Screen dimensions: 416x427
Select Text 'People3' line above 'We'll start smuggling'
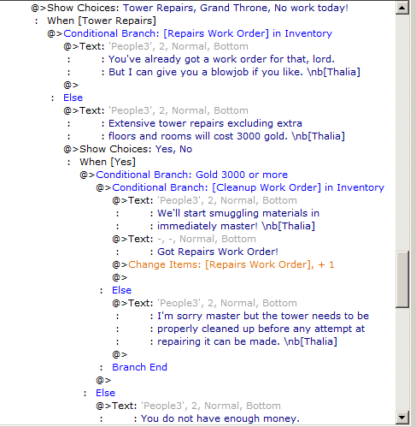(204, 200)
